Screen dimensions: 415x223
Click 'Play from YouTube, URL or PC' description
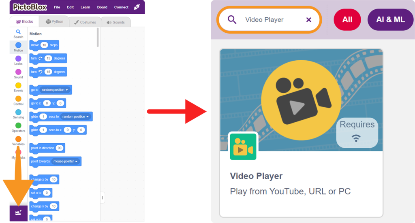click(290, 191)
